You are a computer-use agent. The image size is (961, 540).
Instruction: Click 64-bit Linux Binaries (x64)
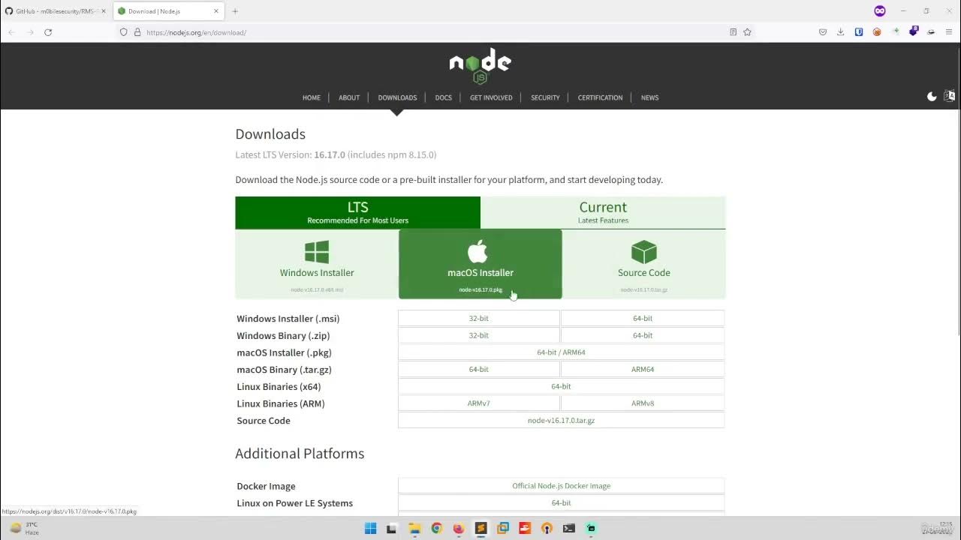pyautogui.click(x=561, y=386)
